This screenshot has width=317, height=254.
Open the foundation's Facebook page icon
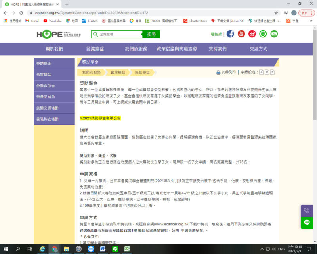(230, 34)
